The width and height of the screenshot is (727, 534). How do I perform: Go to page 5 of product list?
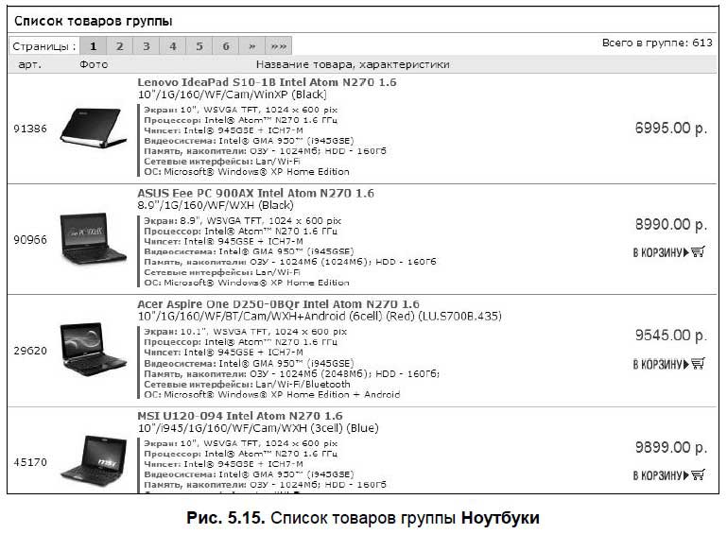point(199,46)
